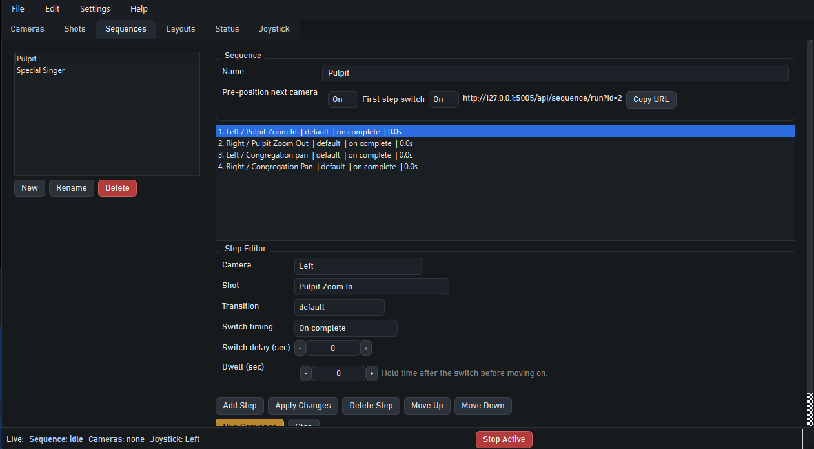Open the Switch timing dropdown
Image resolution: width=814 pixels, height=449 pixels.
pyautogui.click(x=345, y=328)
